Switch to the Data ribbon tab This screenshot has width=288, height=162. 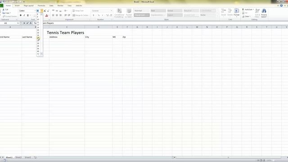tap(51, 6)
